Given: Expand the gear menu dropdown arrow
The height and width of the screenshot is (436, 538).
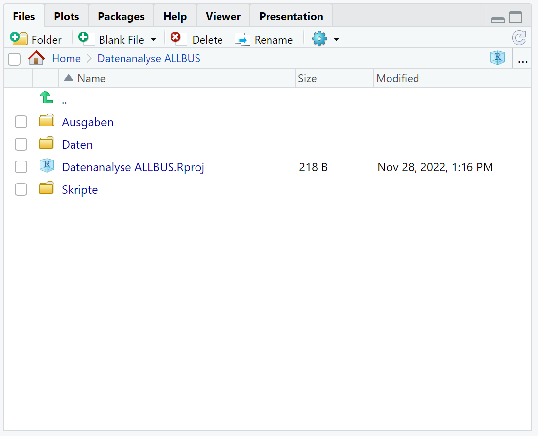Looking at the screenshot, I should coord(337,40).
